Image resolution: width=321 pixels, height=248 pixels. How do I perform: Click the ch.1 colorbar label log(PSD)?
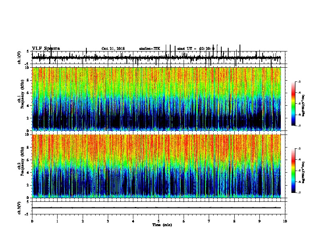click(303, 105)
